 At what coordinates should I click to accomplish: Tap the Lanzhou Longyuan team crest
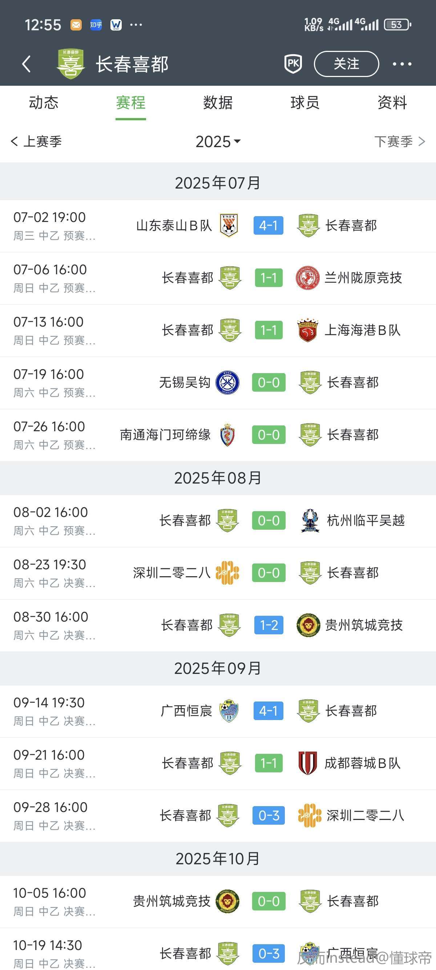pos(308,278)
